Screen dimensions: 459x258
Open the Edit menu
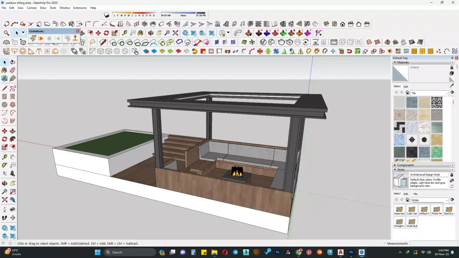coord(12,8)
